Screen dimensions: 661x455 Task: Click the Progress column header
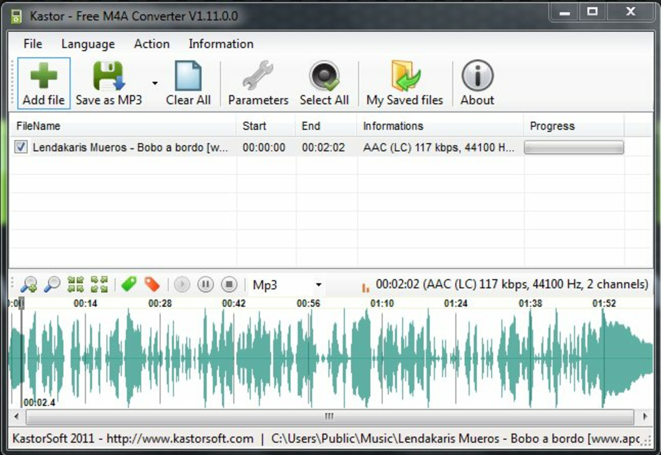click(574, 126)
